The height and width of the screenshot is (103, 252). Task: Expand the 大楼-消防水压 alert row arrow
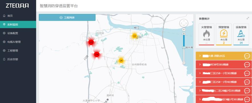click(200, 56)
